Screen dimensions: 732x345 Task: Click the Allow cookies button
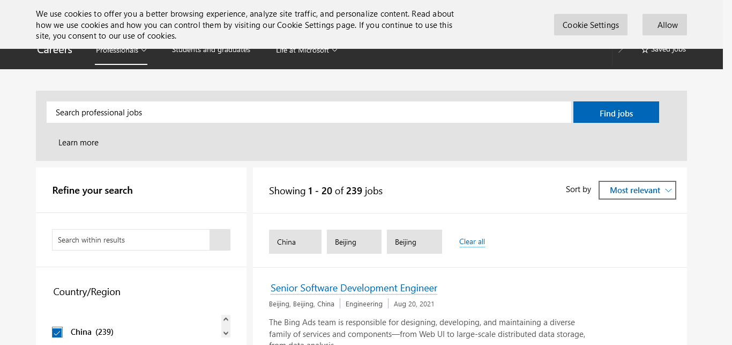coord(664,25)
